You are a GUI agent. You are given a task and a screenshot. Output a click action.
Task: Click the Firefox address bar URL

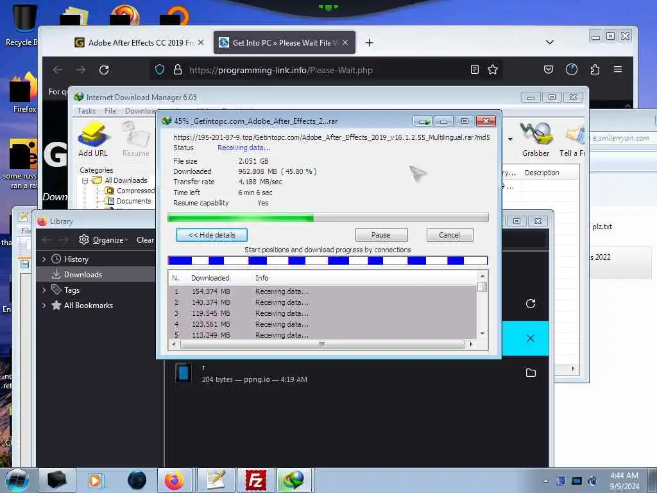(x=281, y=70)
